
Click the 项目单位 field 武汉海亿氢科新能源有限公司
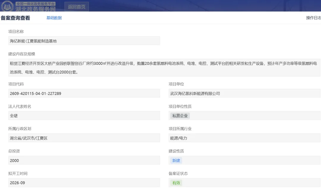point(244,93)
